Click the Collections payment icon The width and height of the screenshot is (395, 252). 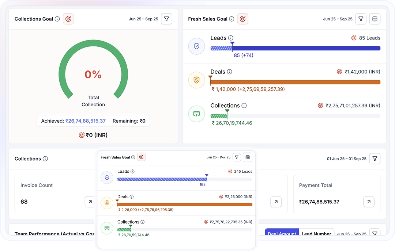[x=196, y=114]
